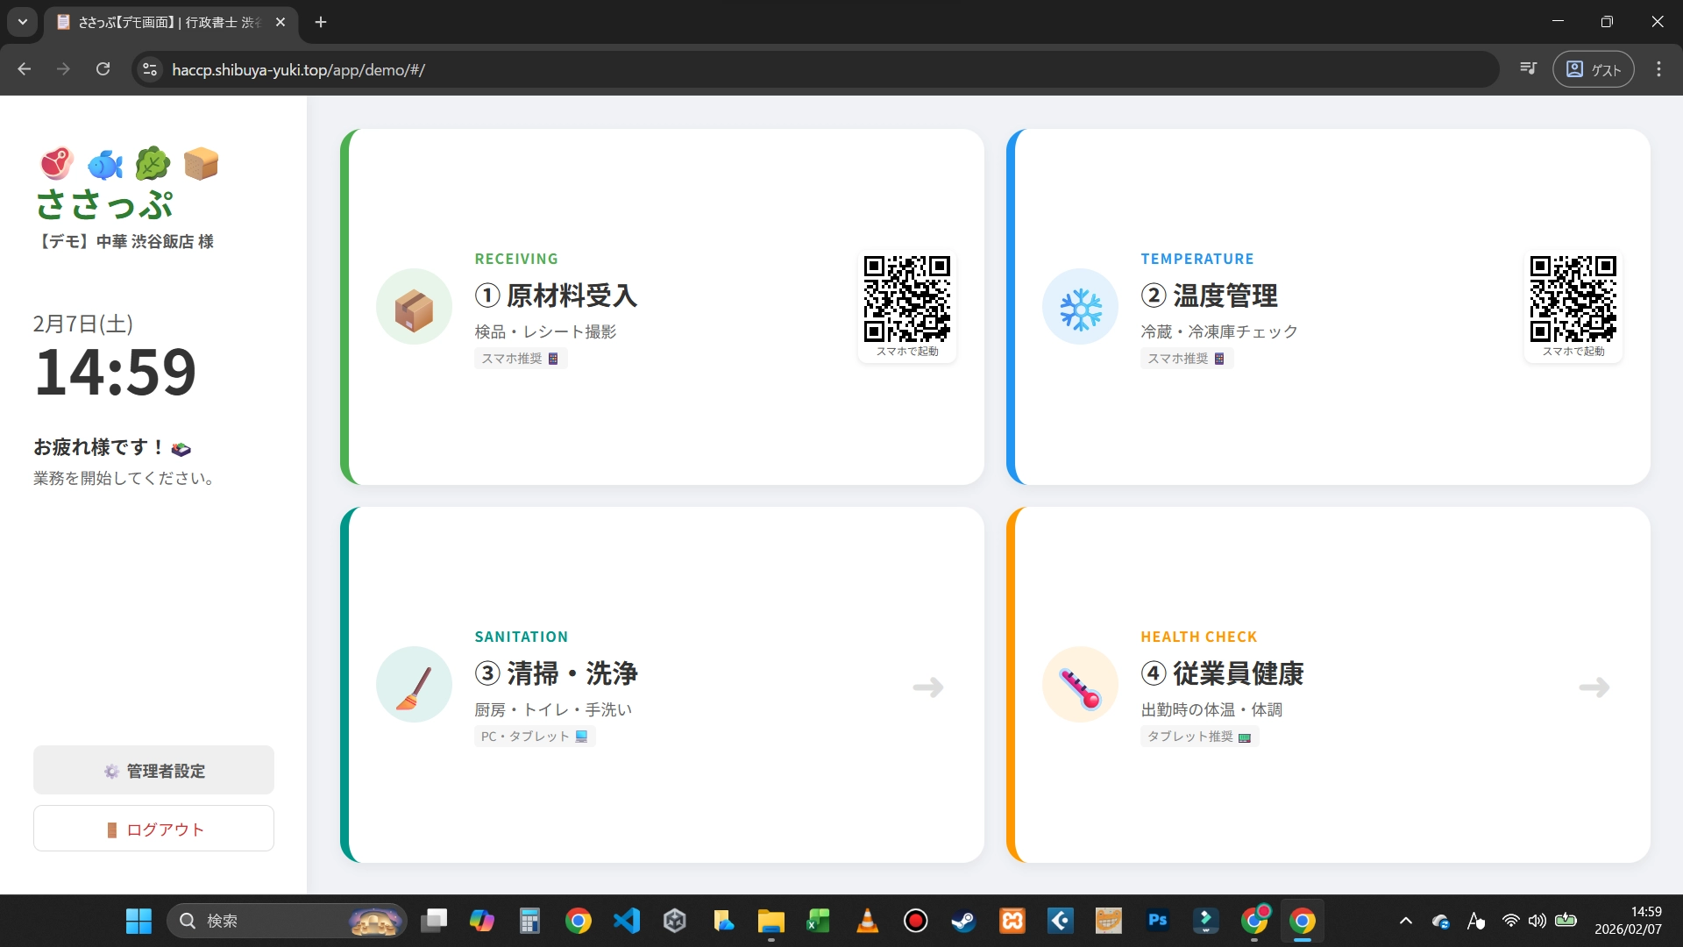The height and width of the screenshot is (947, 1683).
Task: Click the Receiving card QR code
Action: pyautogui.click(x=906, y=299)
